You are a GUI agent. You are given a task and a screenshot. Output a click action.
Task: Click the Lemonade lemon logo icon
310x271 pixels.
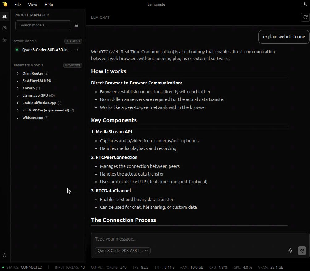coord(5,4)
